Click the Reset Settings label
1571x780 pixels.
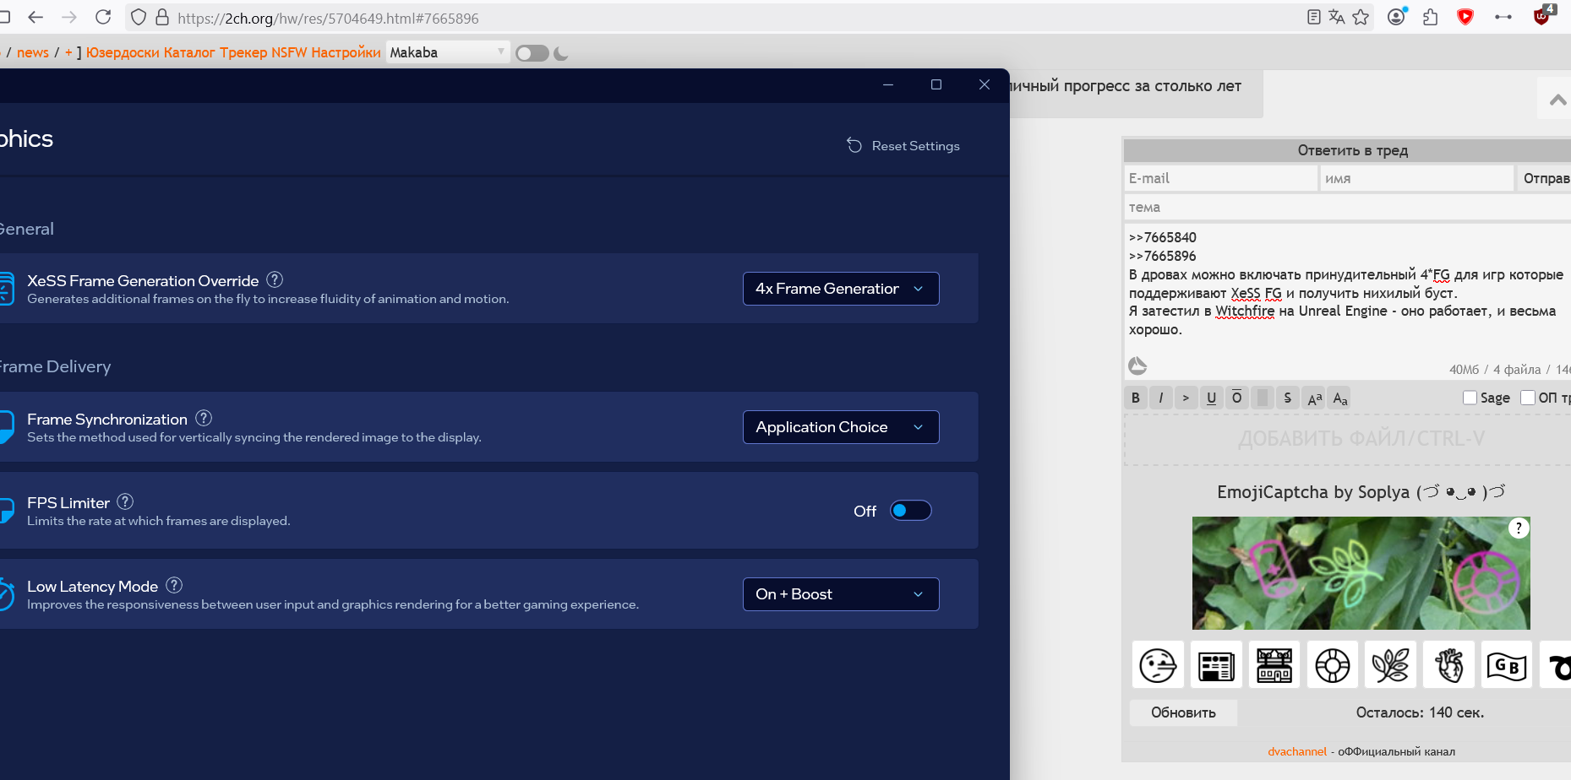pyautogui.click(x=915, y=146)
